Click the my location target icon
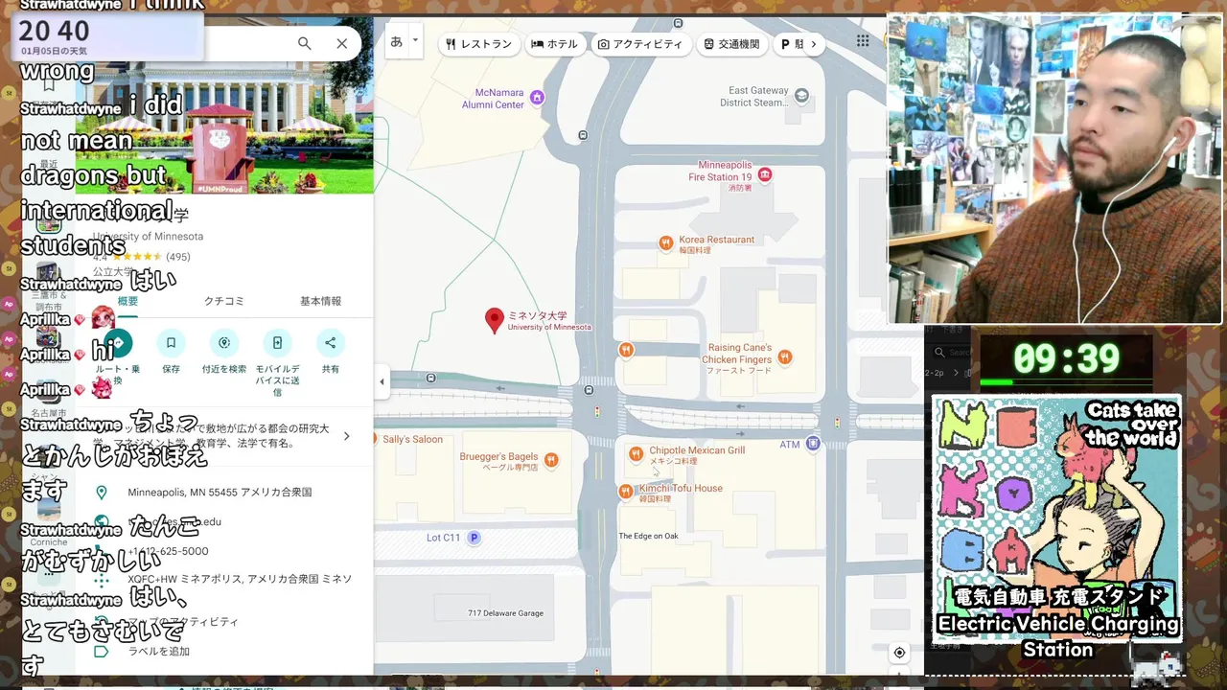1227x690 pixels. tap(899, 653)
